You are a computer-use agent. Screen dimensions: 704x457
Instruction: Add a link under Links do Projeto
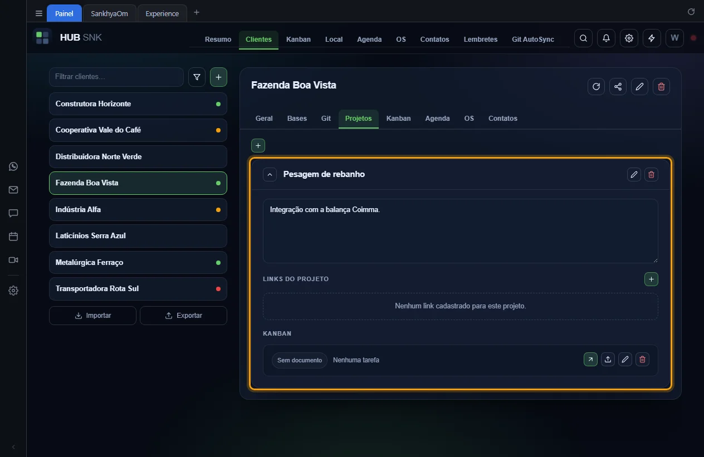point(651,279)
